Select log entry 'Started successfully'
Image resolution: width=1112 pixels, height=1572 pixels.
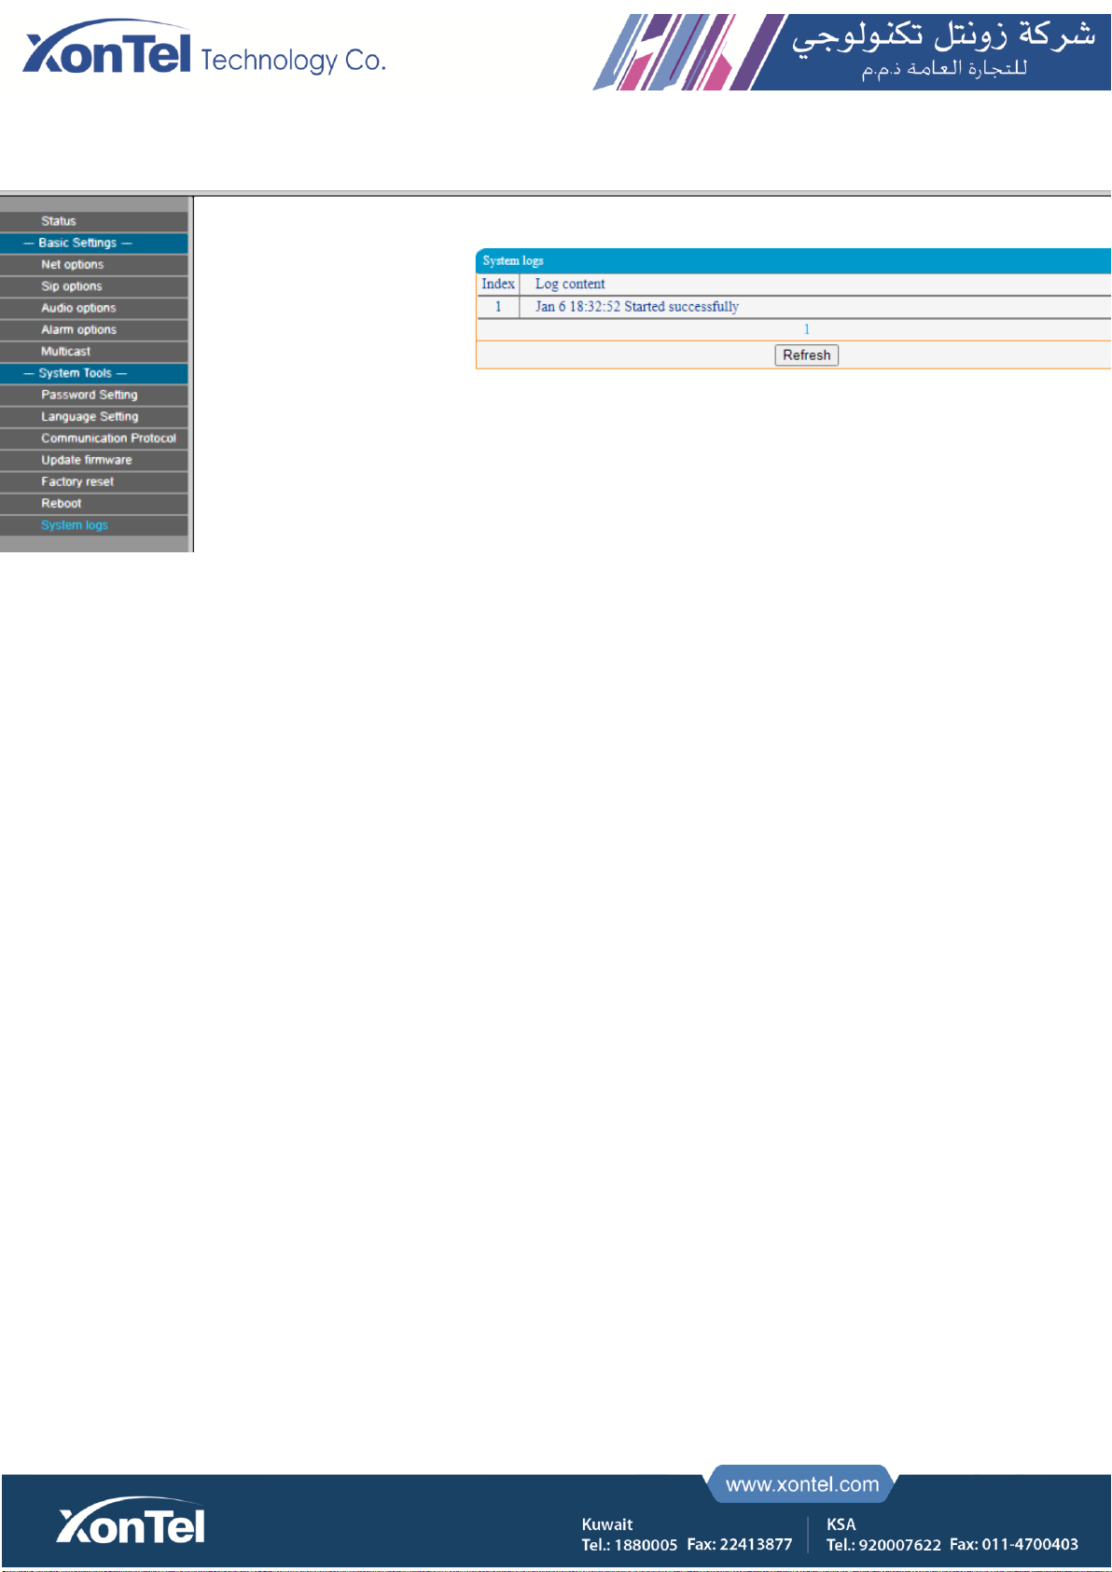(637, 306)
